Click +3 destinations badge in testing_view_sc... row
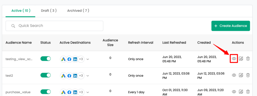257x96 pixels. pyautogui.click(x=81, y=59)
